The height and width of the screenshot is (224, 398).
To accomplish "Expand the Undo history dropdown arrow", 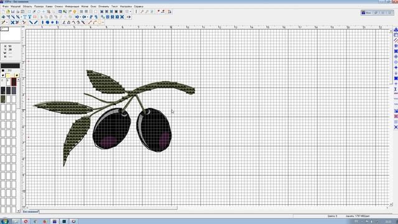I will pos(80,17).
